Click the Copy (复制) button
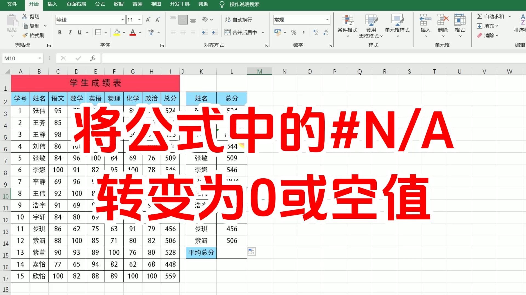The width and height of the screenshot is (526, 295). pos(31,26)
